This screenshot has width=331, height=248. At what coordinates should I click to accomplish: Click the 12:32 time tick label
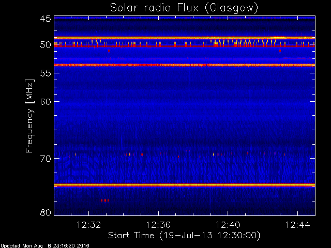(x=88, y=225)
